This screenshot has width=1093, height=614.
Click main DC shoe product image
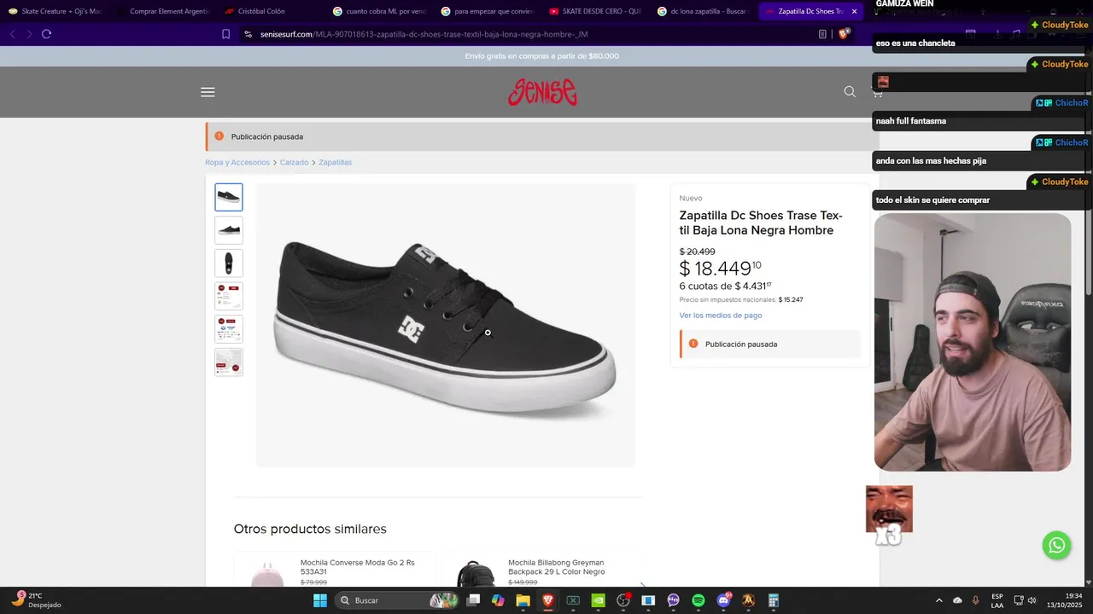(x=446, y=325)
